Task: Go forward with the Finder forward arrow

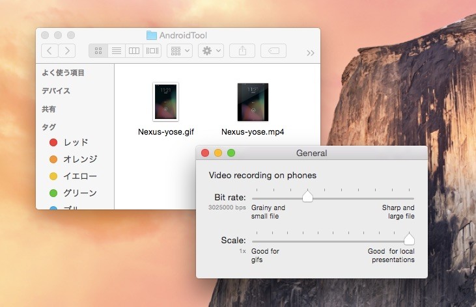Action: coord(67,51)
